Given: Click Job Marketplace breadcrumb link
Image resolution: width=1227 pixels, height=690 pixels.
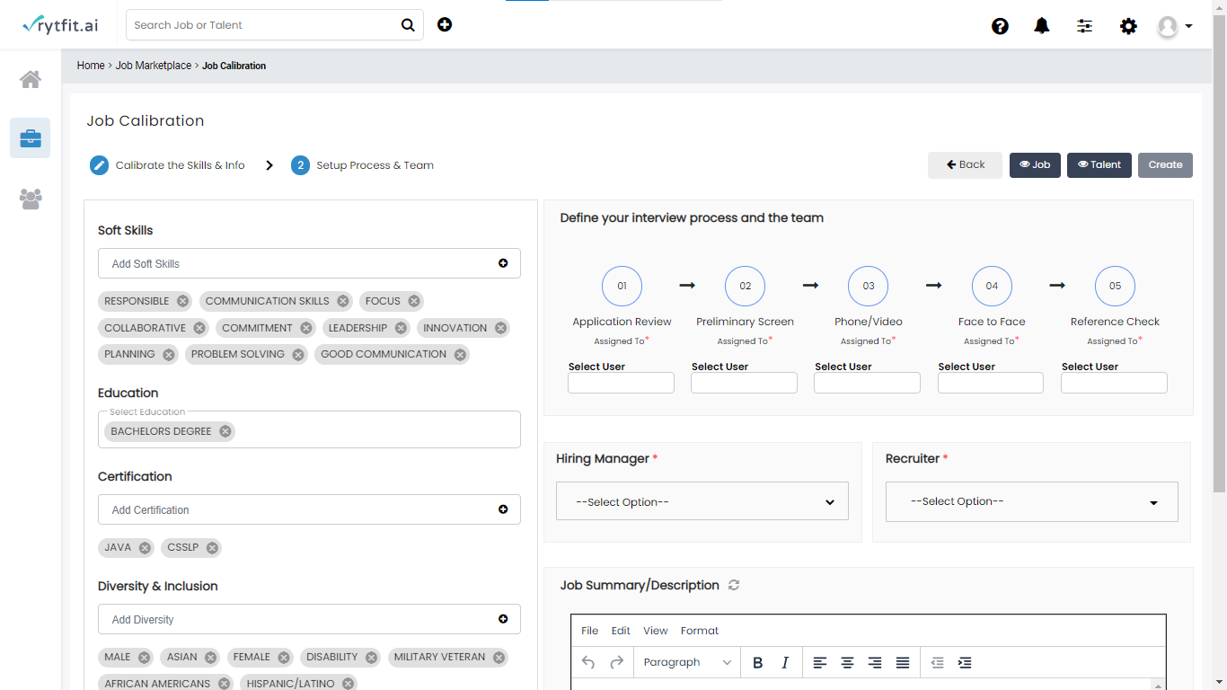Looking at the screenshot, I should click(154, 66).
